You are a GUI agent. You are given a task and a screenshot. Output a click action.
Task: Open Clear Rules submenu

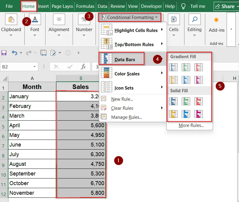pyautogui.click(x=132, y=108)
